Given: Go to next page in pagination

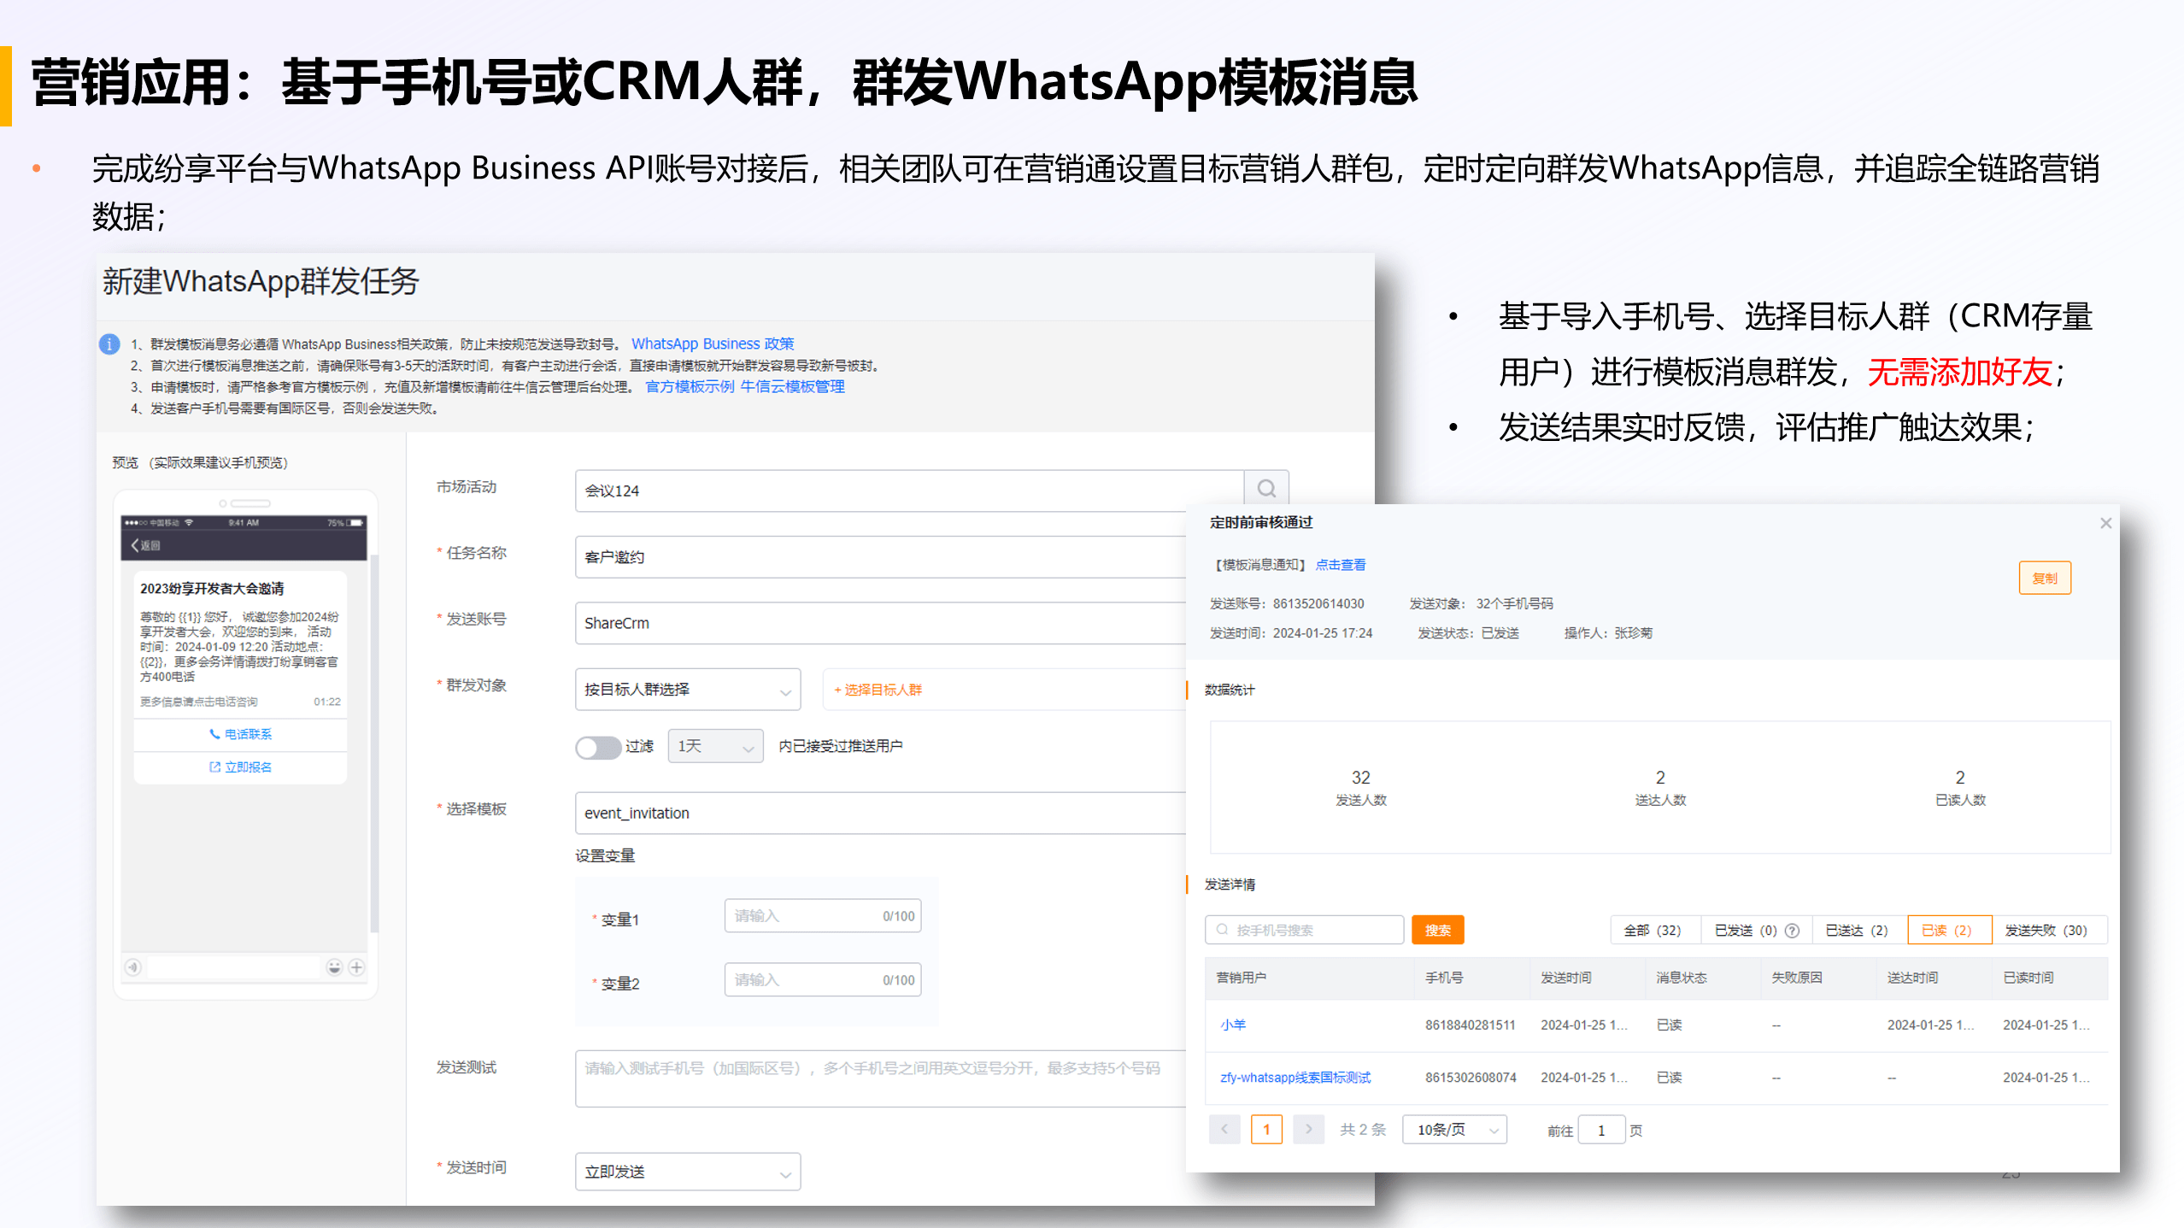Looking at the screenshot, I should click(x=1308, y=1130).
